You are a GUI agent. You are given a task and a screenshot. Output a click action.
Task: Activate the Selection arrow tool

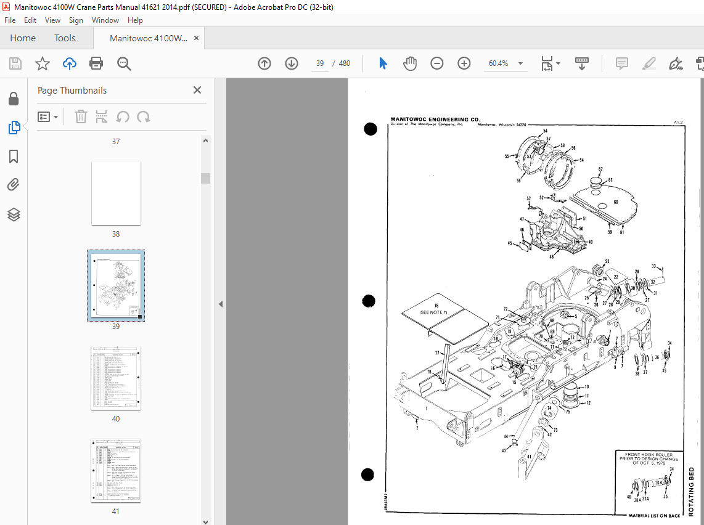click(382, 63)
